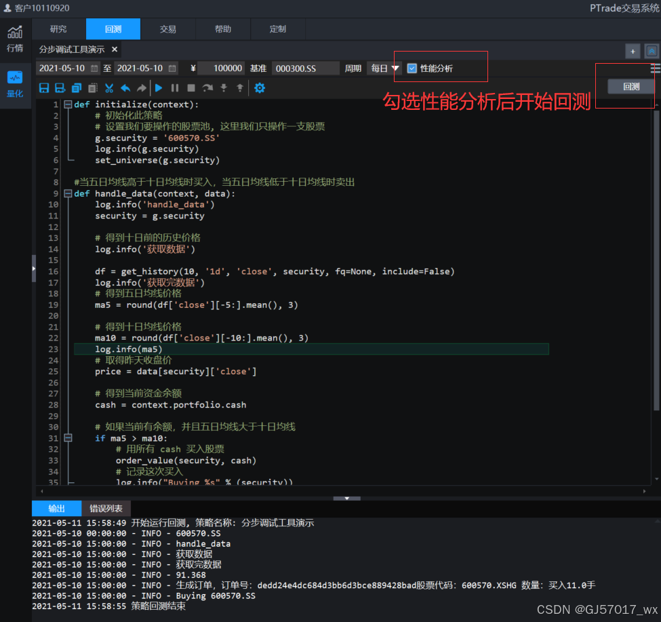Click the Copy icon in the toolbar
Screen dimensions: 661x622
pos(77,88)
